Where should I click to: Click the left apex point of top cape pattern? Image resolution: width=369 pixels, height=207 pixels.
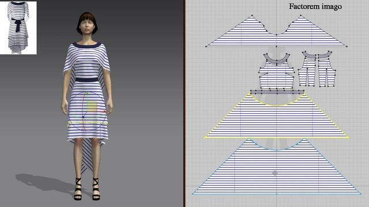point(252,16)
